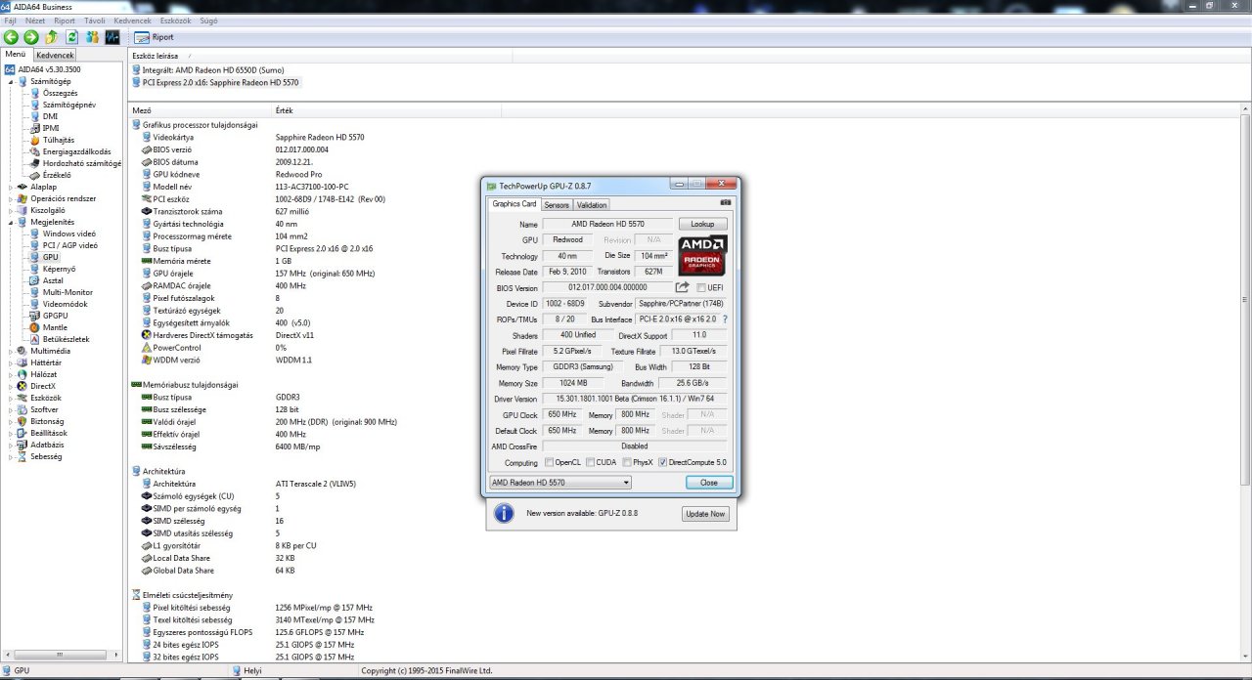This screenshot has width=1252, height=680.
Task: Click the users/remote management toolbar icon
Action: click(93, 37)
